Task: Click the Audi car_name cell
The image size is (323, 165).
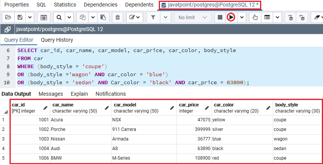Action: pyautogui.click(x=81, y=149)
